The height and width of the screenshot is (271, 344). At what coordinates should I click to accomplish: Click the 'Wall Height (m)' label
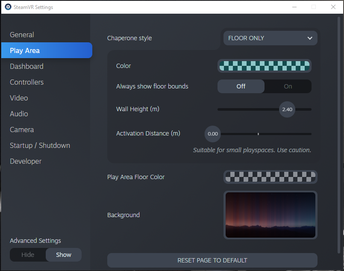tap(138, 109)
